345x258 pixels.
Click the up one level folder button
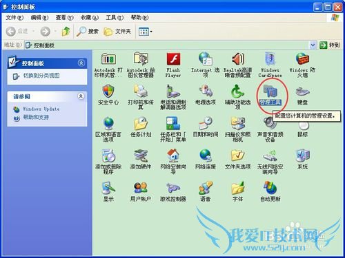coord(66,31)
